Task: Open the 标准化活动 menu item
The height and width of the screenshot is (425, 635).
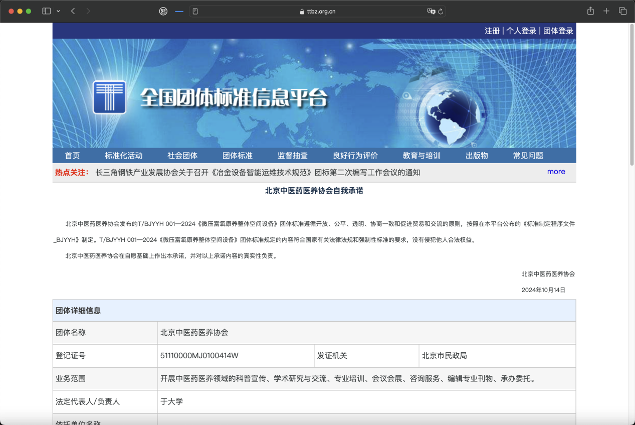Action: point(124,156)
